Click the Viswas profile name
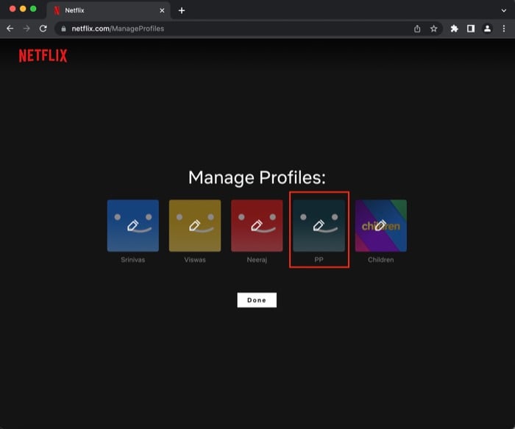515x429 pixels. click(195, 260)
